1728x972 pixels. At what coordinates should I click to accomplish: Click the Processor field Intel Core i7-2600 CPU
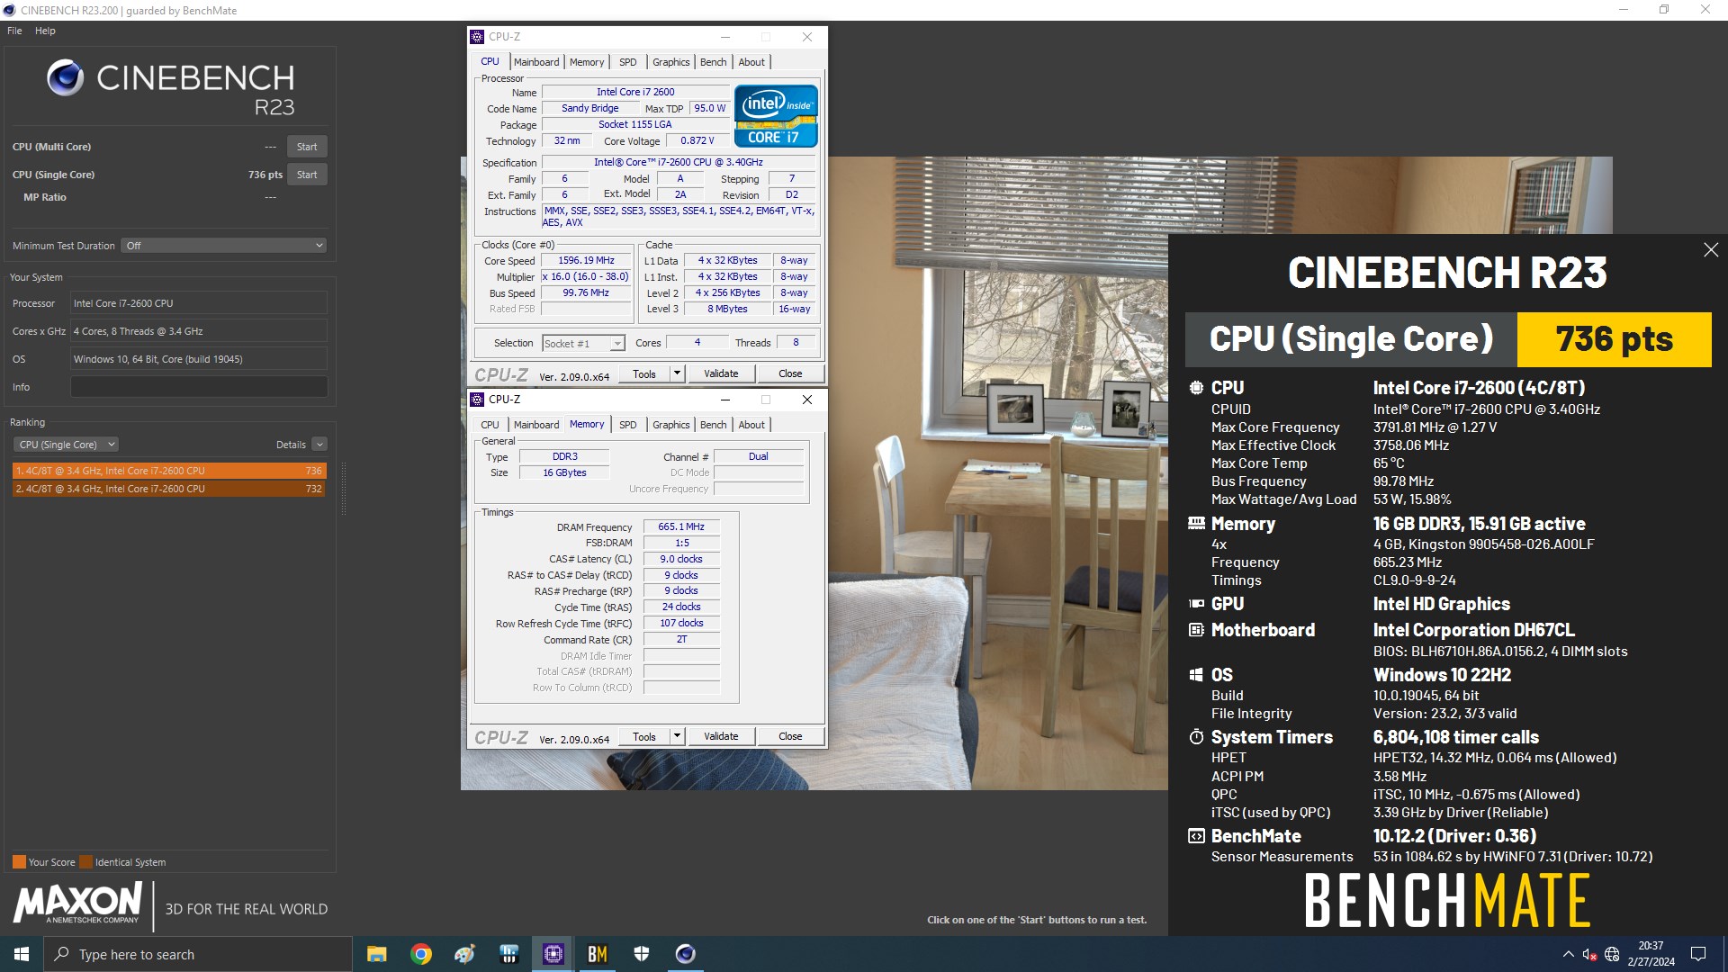(x=199, y=303)
